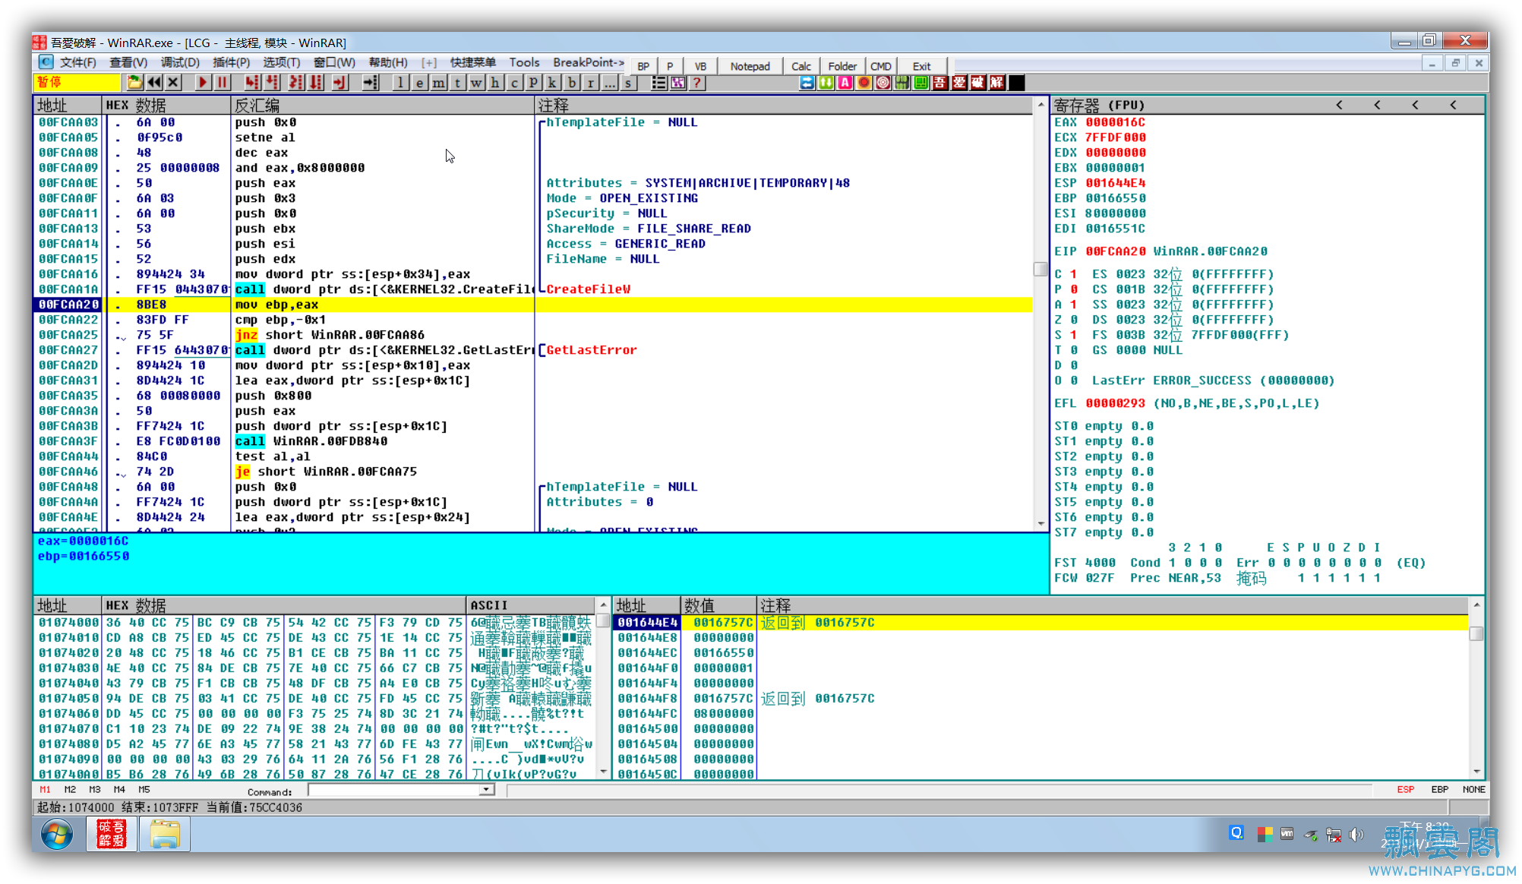Open the 查看(V) menu
The width and height of the screenshot is (1522, 884).
click(x=128, y=63)
